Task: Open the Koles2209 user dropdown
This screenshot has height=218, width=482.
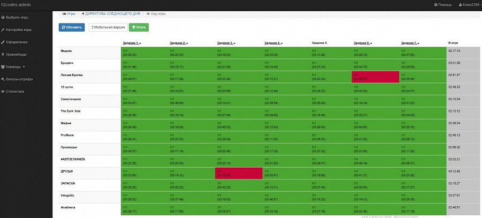Action: point(470,5)
